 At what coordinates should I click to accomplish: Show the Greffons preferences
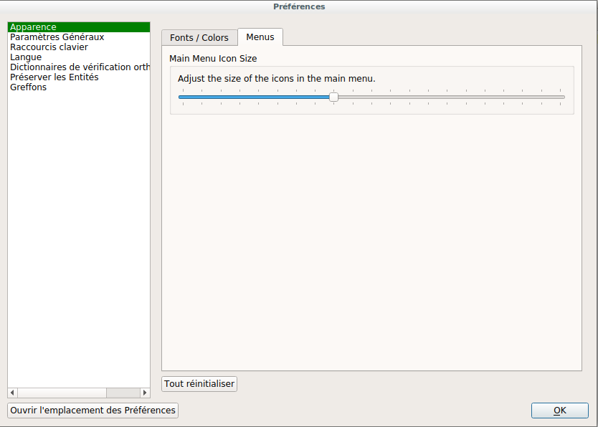pyautogui.click(x=28, y=87)
